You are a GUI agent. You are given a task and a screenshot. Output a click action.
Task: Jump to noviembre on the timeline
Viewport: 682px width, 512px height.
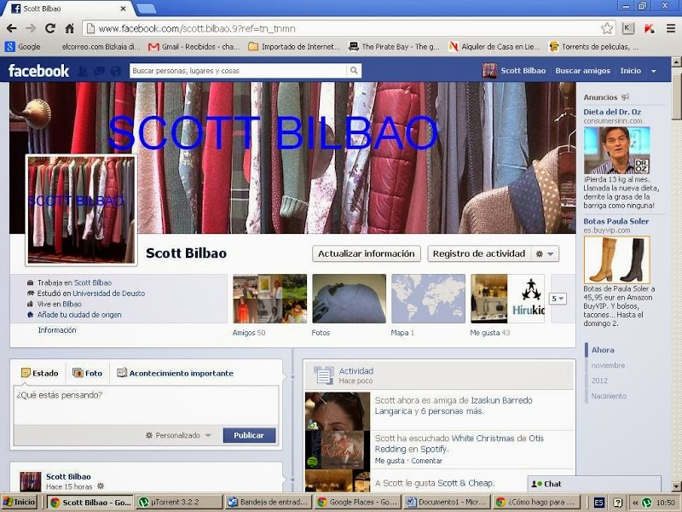click(608, 365)
